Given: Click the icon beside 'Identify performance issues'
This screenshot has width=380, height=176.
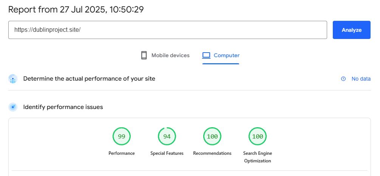Looking at the screenshot, I should tap(13, 107).
